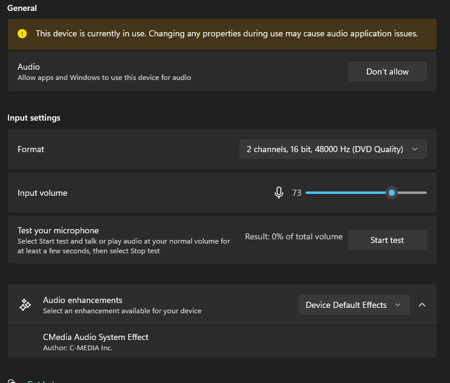Viewport: 450px width, 383px height.
Task: Click the Input settings heading
Action: point(34,118)
